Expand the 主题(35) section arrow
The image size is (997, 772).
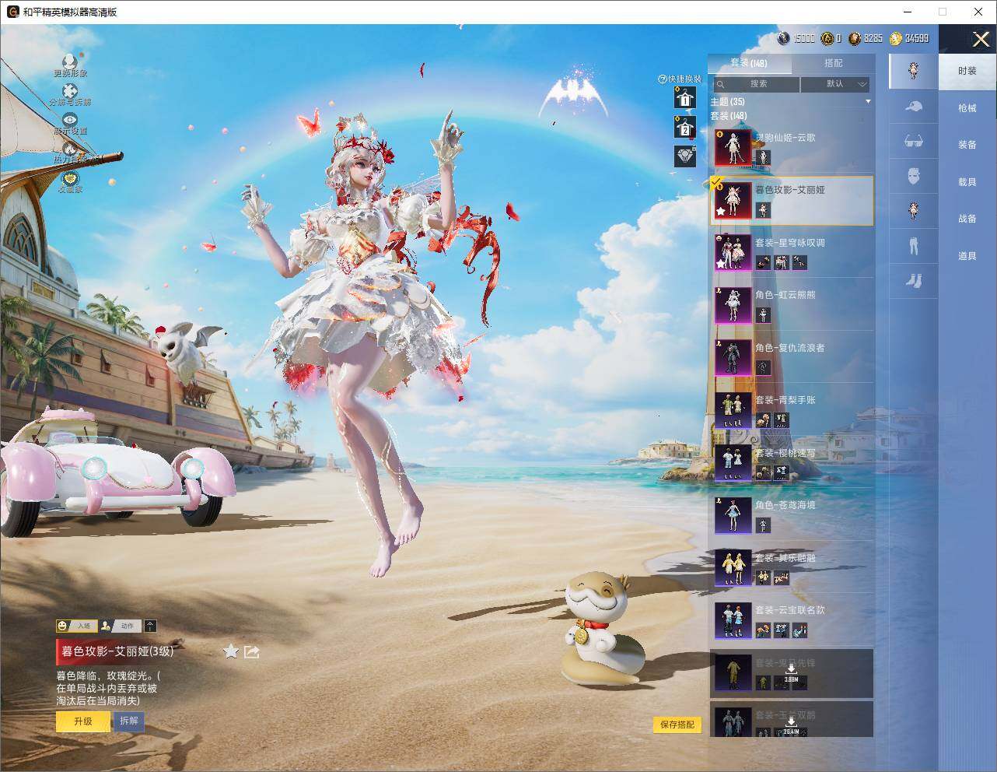pyautogui.click(x=868, y=102)
